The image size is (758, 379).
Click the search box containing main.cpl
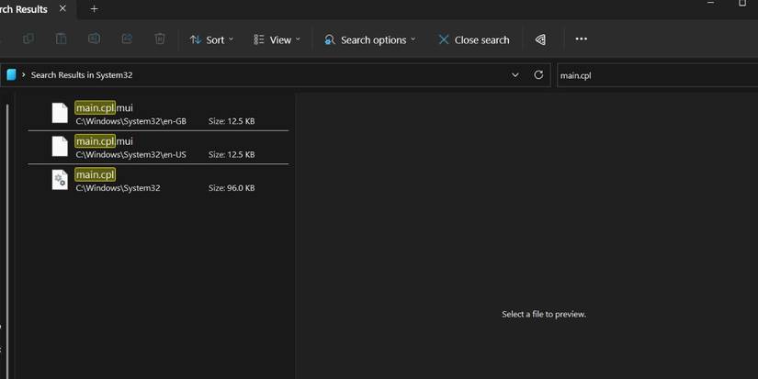pos(658,75)
